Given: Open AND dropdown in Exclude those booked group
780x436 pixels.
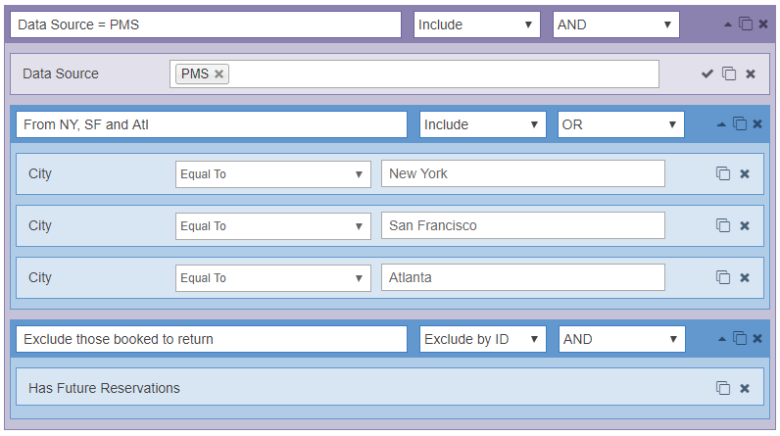Looking at the screenshot, I should point(622,339).
